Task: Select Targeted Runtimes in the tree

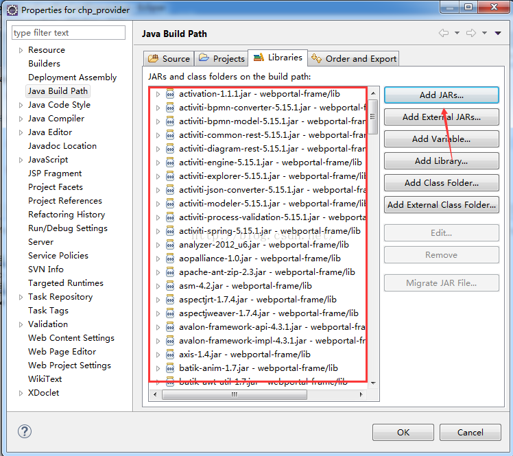Action: coord(66,283)
